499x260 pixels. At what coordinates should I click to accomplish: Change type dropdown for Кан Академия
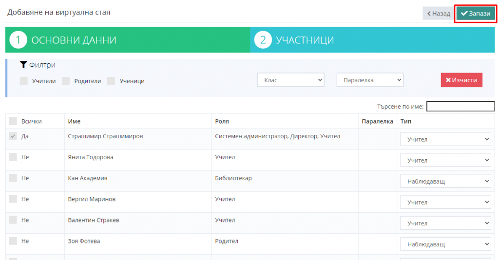pyautogui.click(x=445, y=181)
